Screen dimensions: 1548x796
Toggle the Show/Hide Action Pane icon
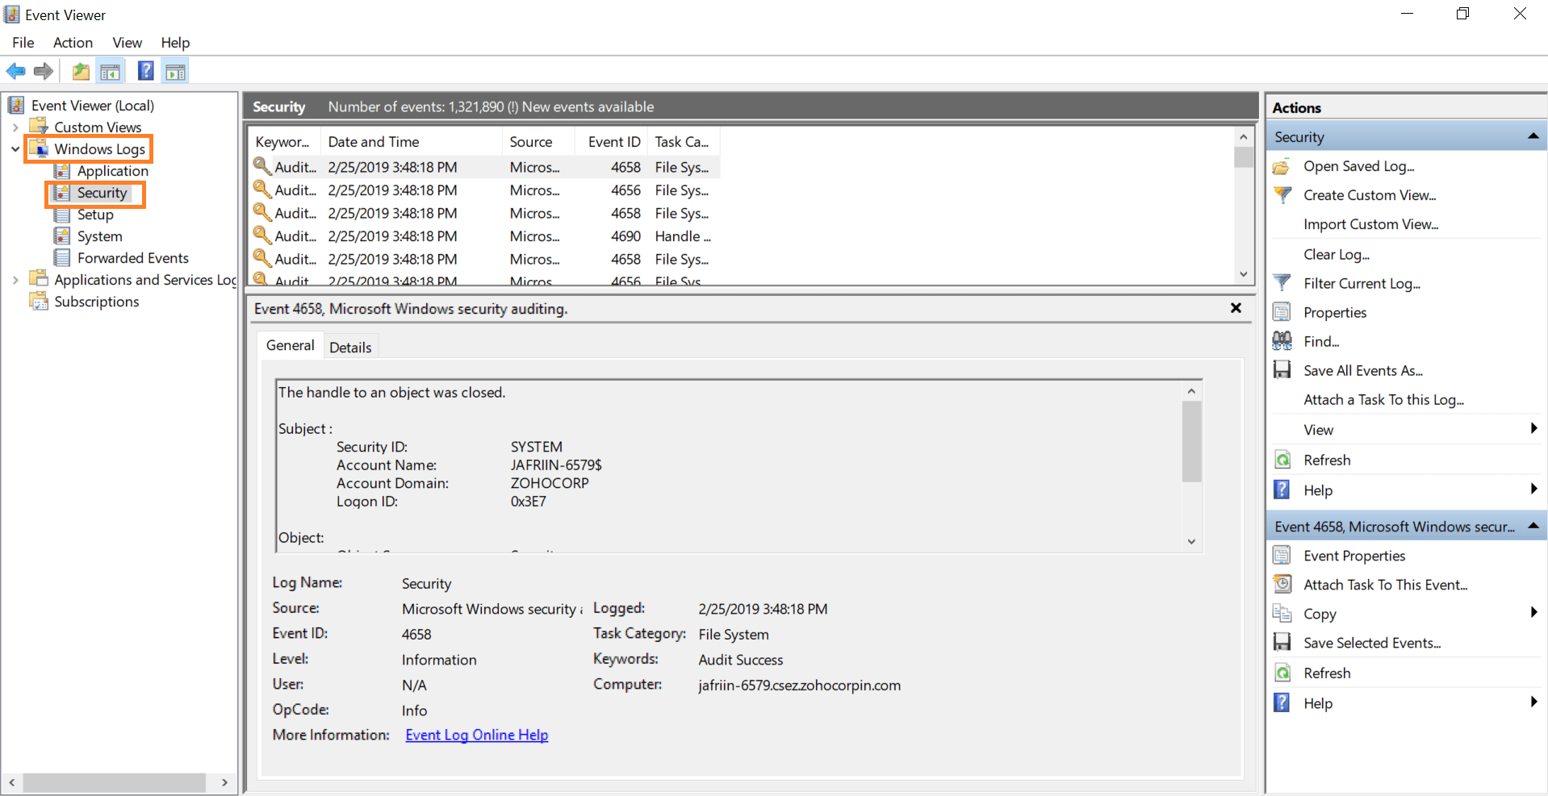click(x=175, y=71)
